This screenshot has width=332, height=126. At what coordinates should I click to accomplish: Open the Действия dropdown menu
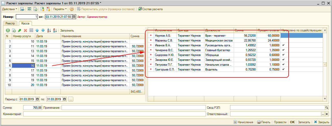pyautogui.click(x=10, y=9)
